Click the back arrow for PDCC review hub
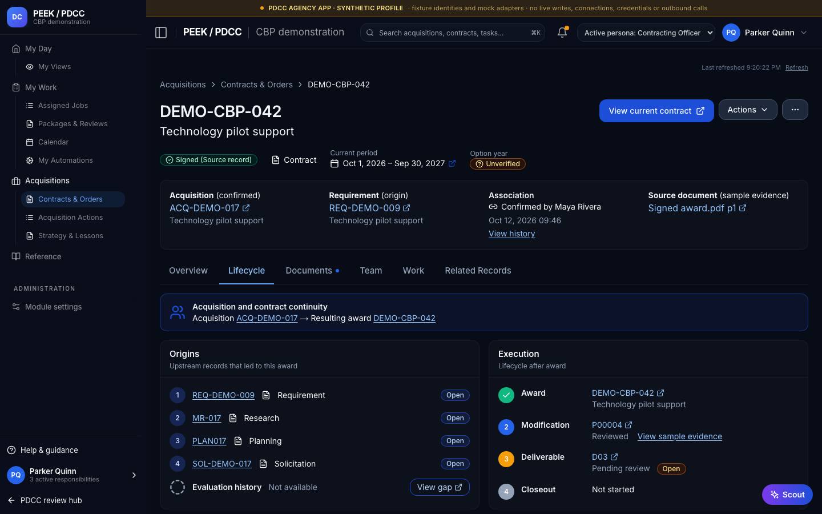 tap(11, 500)
